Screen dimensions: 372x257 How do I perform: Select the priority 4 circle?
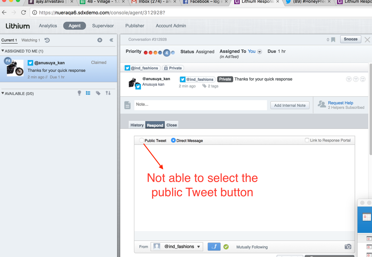(x=166, y=53)
